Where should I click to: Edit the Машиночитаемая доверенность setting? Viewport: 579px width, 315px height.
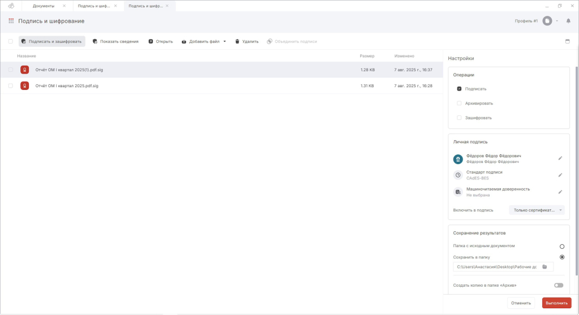(560, 192)
